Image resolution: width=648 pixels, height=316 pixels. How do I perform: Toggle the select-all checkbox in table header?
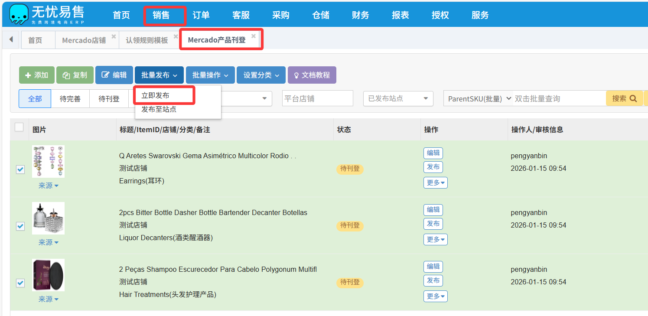tap(19, 127)
